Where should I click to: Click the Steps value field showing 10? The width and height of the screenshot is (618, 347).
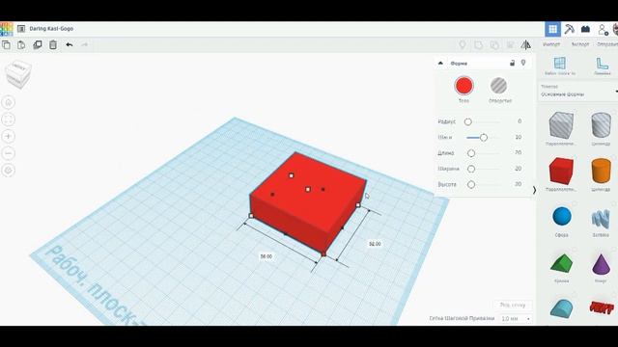519,137
